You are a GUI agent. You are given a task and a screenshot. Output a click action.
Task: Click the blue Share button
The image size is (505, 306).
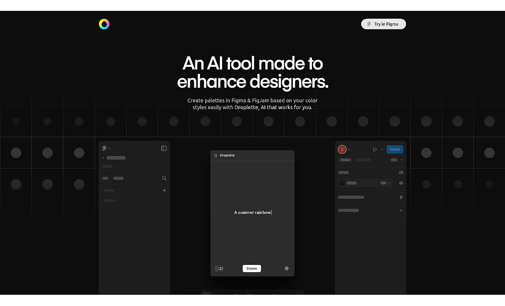click(395, 150)
